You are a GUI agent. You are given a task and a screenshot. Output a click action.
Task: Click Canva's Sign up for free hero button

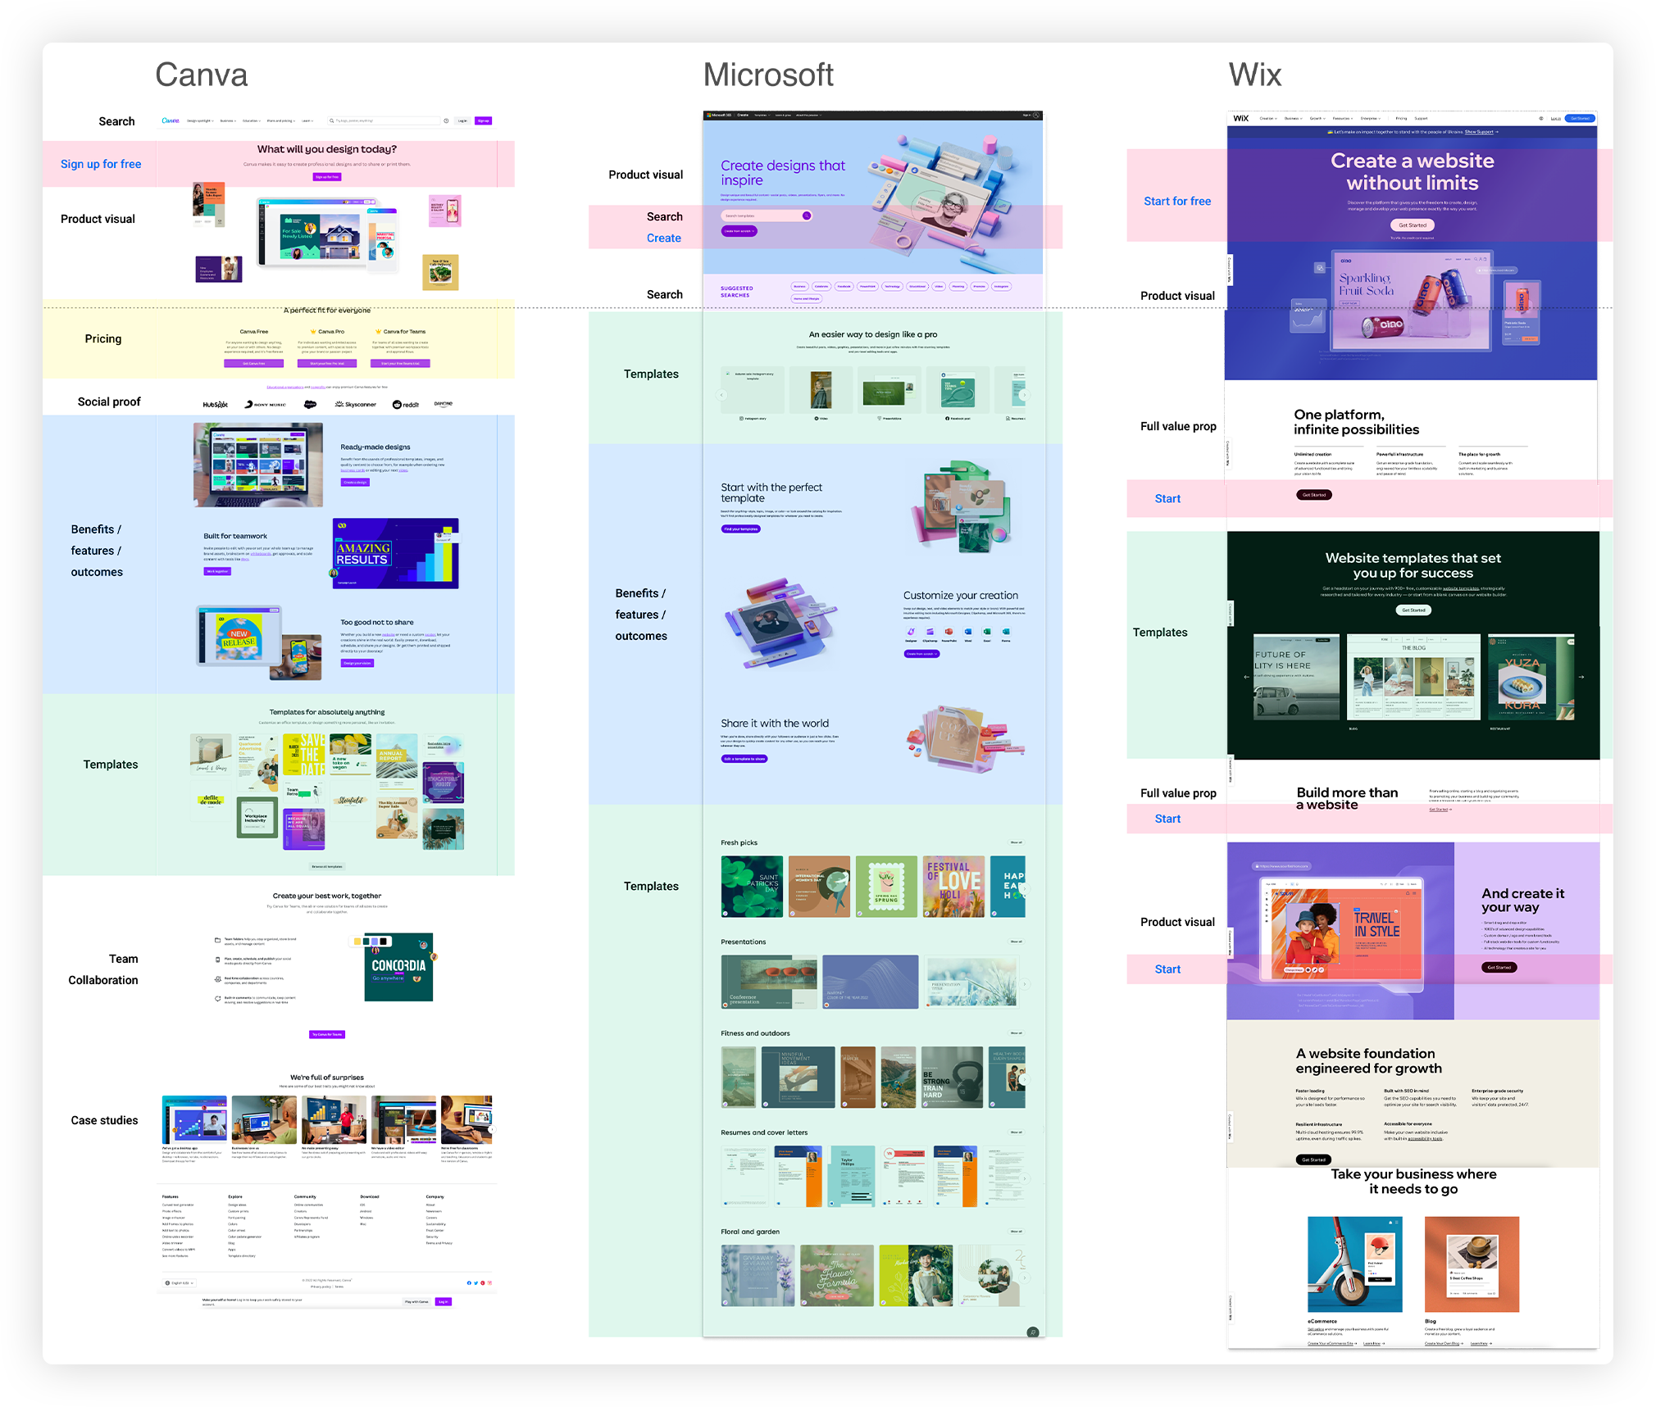point(327,177)
